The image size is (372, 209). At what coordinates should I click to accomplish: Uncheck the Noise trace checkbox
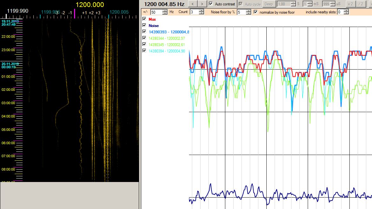[144, 25]
